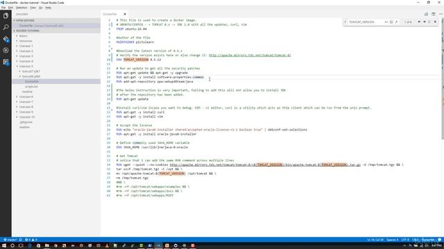Close the Find widget
Viewport: 444px width, 249px height.
435,21
